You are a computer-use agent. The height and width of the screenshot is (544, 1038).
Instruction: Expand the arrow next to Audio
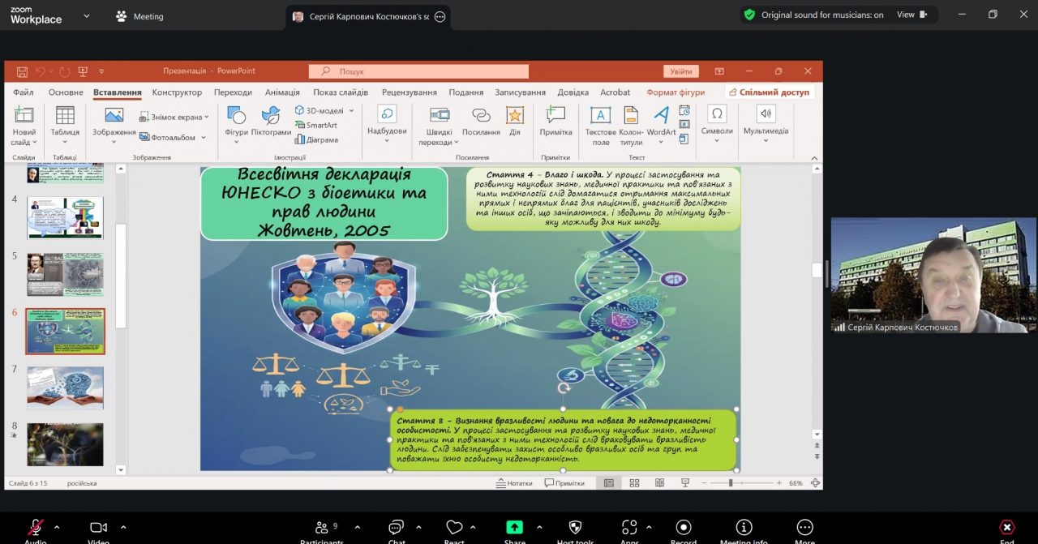tap(56, 527)
